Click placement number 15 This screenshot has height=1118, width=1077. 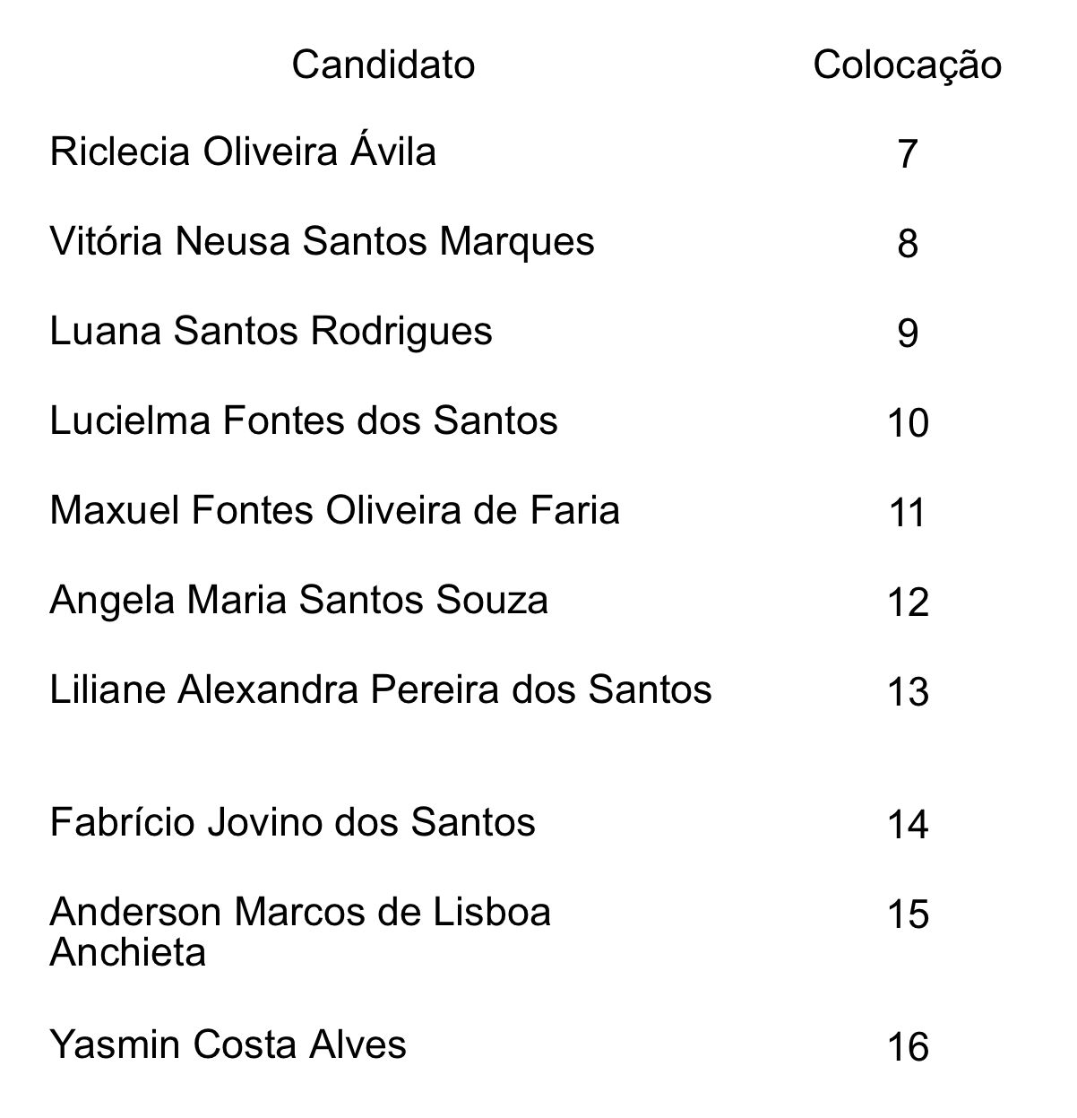pyautogui.click(x=907, y=914)
